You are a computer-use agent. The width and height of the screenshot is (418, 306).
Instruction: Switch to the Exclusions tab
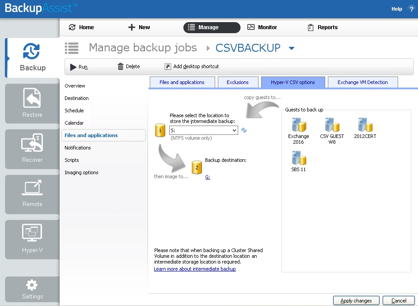click(x=238, y=82)
